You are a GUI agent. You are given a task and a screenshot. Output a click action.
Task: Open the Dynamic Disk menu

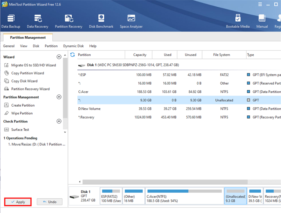(73, 46)
